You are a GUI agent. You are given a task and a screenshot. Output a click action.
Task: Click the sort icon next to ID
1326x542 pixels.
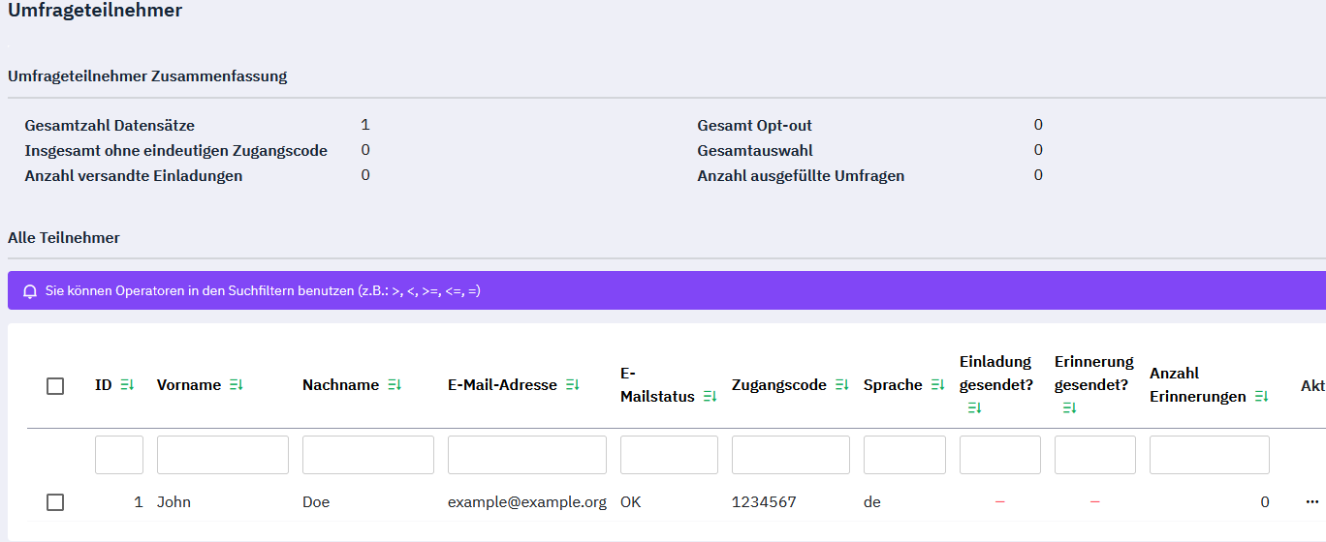point(127,385)
